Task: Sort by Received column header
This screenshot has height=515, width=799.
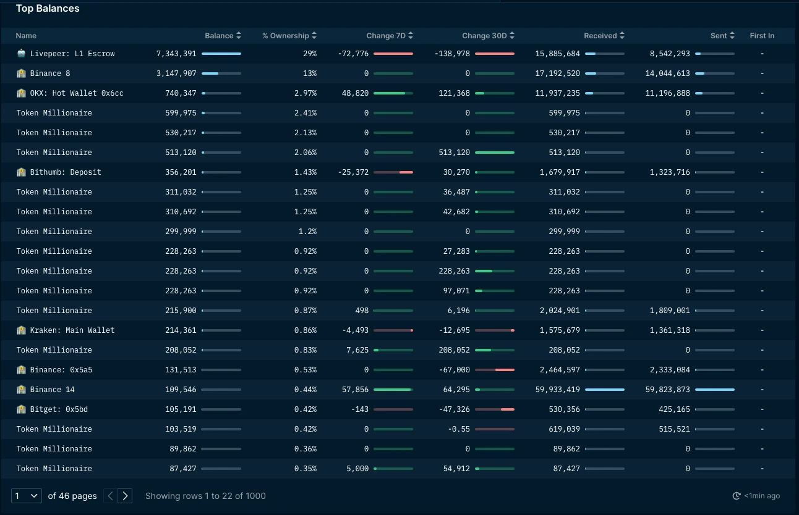Action: (604, 36)
